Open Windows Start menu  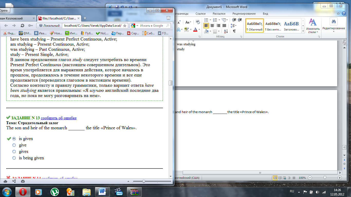click(7, 192)
